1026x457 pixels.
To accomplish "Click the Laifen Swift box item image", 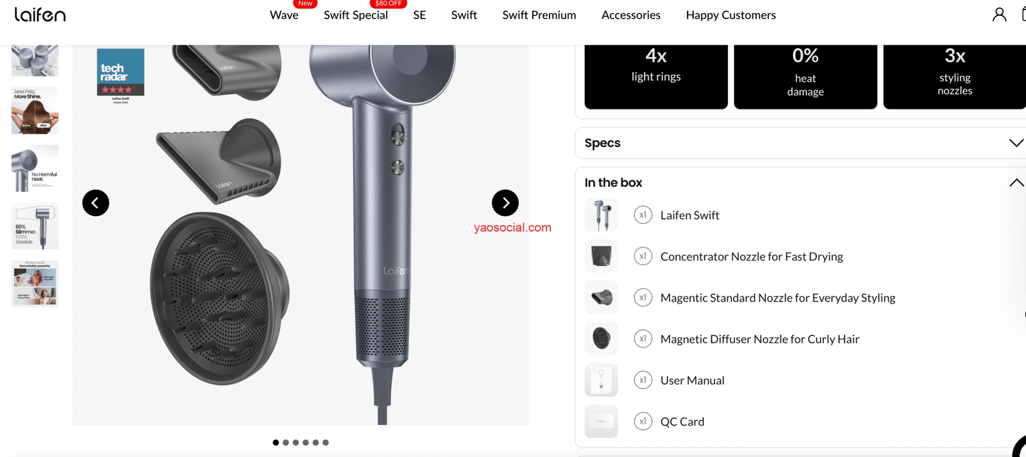I will (x=601, y=215).
